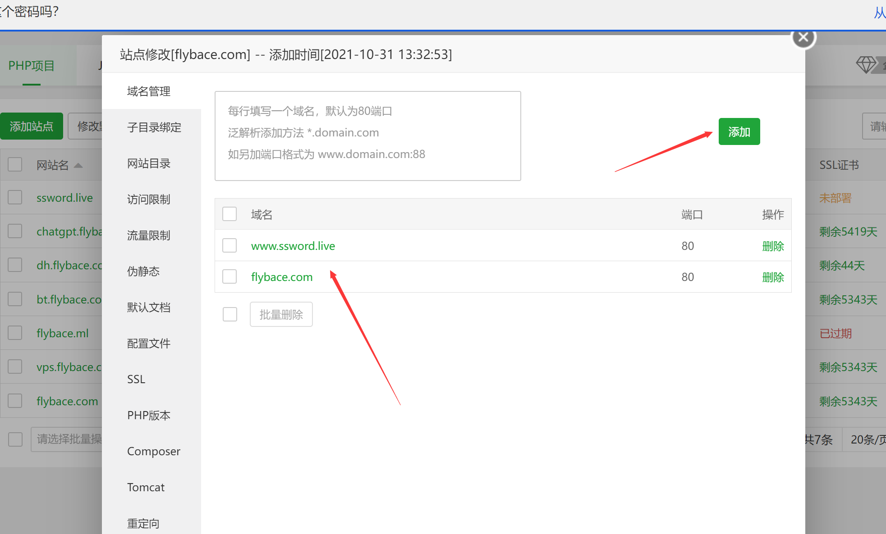Toggle the select-all domains header checkbox
Viewport: 886px width, 534px height.
pos(230,214)
